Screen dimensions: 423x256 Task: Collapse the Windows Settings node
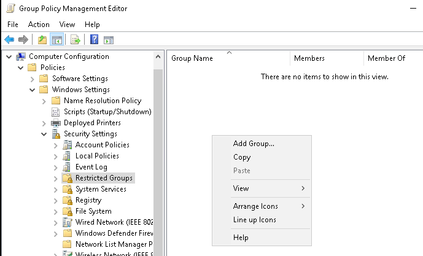pos(32,90)
